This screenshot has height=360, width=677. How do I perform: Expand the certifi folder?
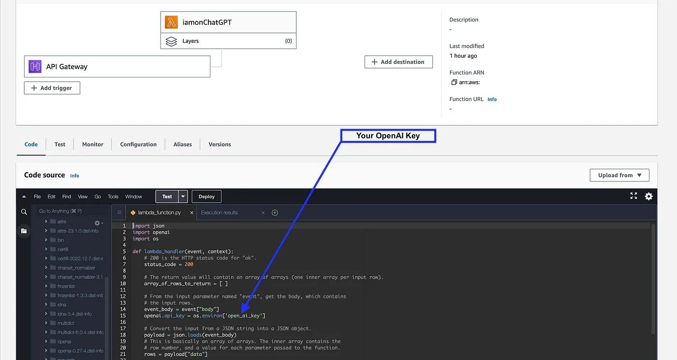pyautogui.click(x=46, y=249)
